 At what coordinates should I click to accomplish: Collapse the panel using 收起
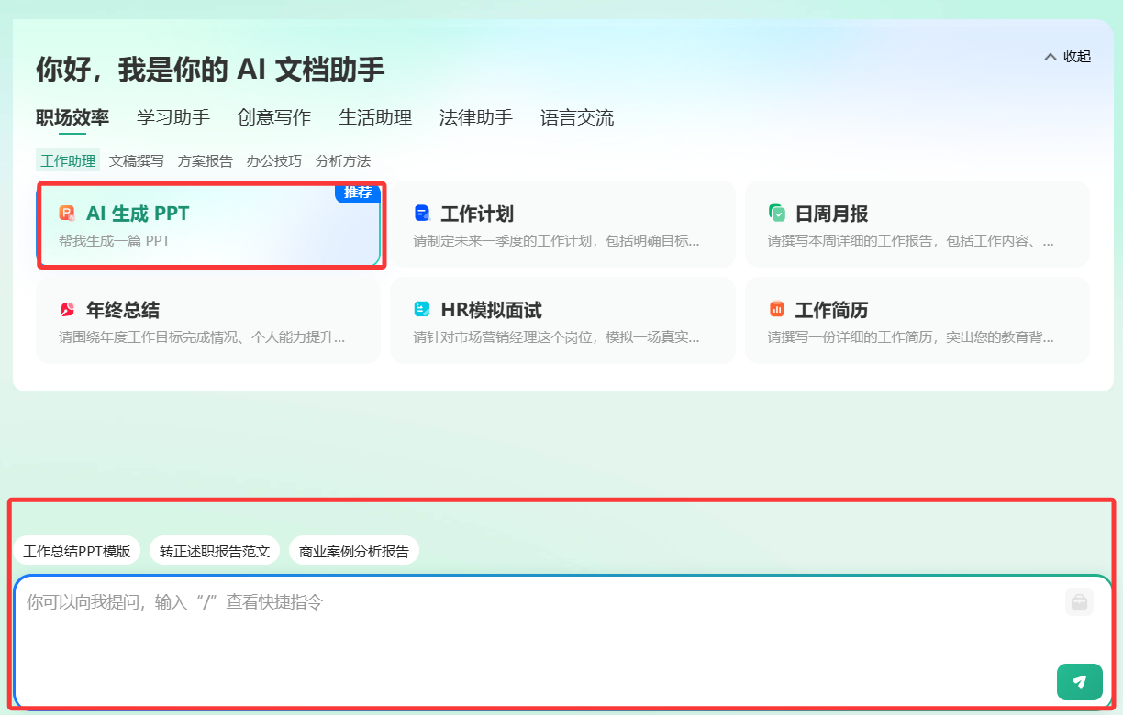click(1067, 57)
